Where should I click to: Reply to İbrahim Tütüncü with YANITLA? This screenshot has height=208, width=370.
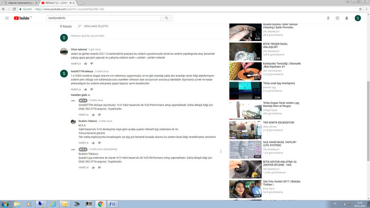coord(83,143)
